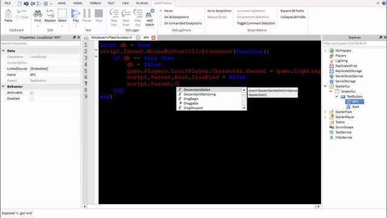Click the Filter workspace search field
The height and width of the screenshot is (218, 387).
tap(354, 44)
